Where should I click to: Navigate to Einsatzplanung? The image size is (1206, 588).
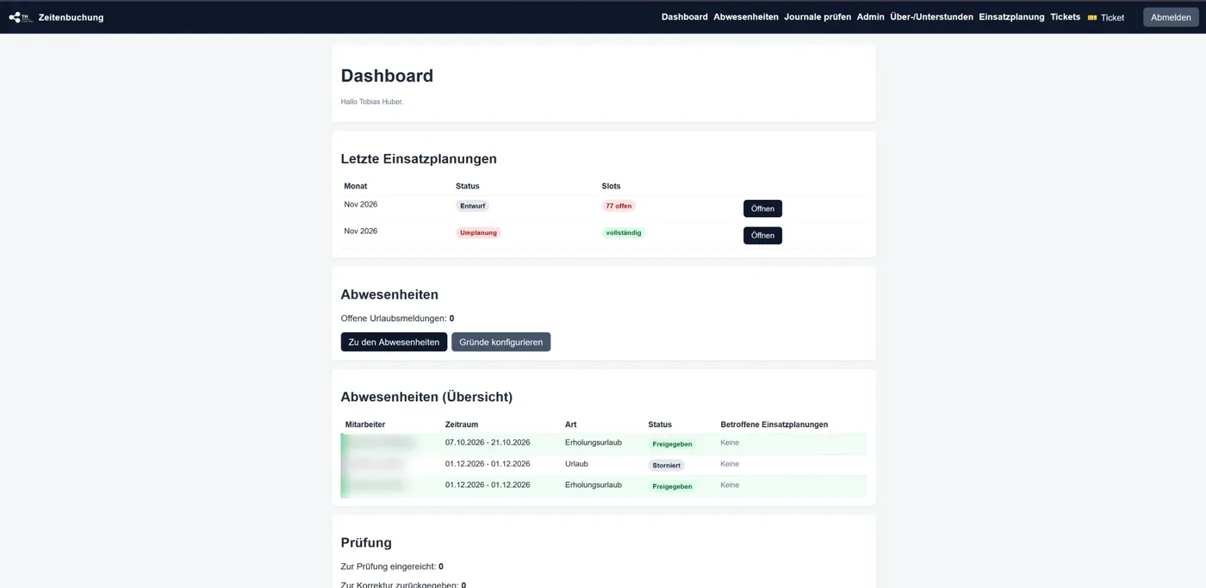tap(1011, 17)
